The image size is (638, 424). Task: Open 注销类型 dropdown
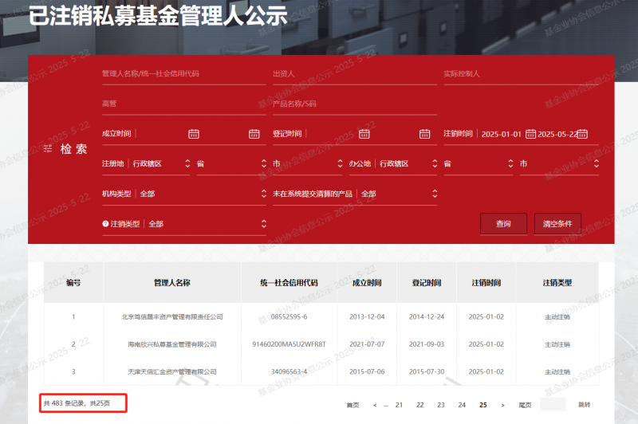click(x=184, y=224)
